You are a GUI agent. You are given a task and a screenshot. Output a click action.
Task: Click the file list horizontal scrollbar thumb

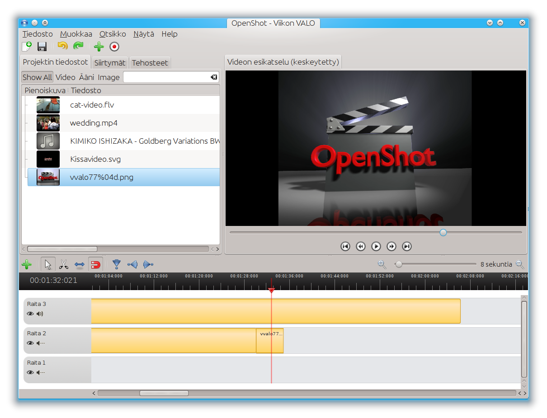(x=62, y=249)
